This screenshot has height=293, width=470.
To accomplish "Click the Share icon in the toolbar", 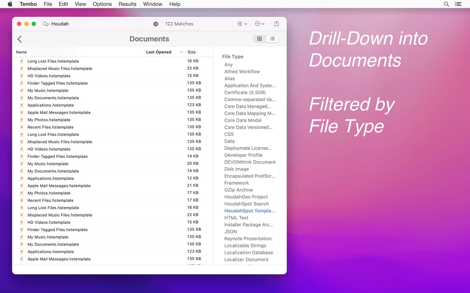I will point(276,23).
